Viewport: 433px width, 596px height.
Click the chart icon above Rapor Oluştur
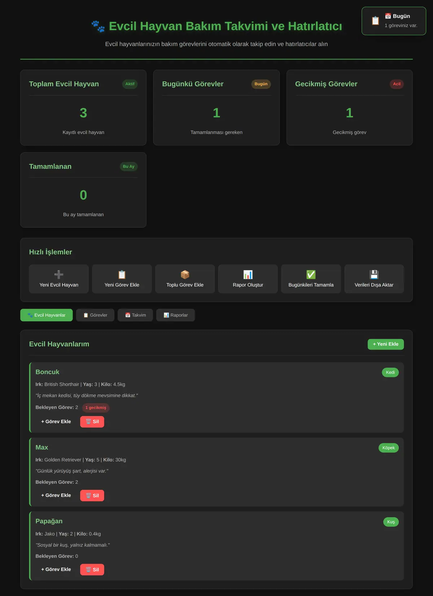(x=248, y=275)
